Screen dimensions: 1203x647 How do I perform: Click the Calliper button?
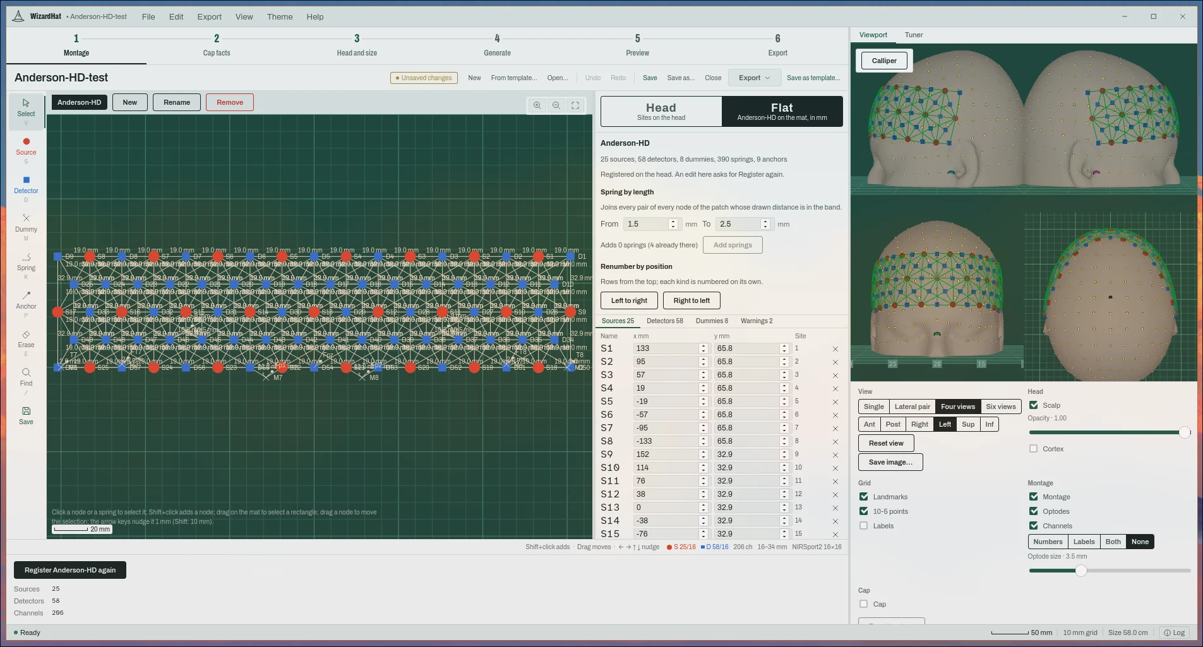coord(884,61)
